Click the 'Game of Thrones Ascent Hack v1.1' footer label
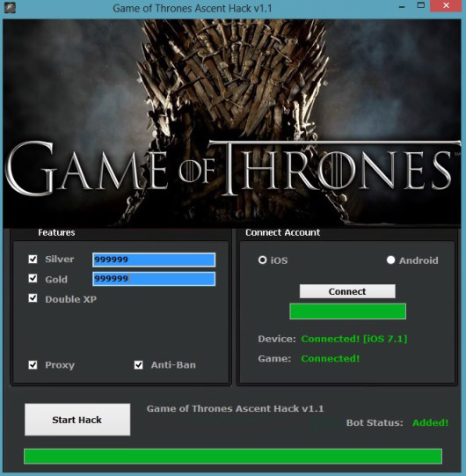This screenshot has width=466, height=476. pos(235,408)
